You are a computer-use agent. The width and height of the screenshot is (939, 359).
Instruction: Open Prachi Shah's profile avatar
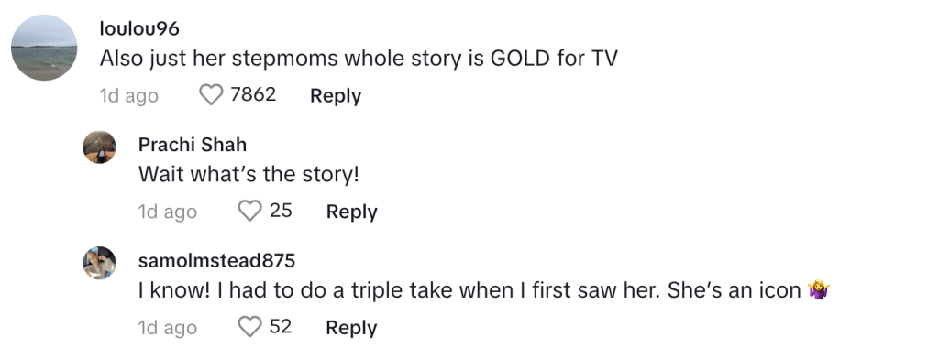[99, 147]
